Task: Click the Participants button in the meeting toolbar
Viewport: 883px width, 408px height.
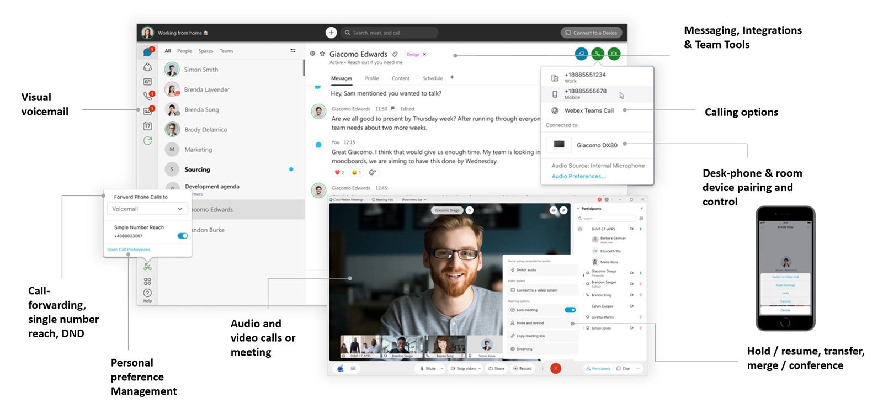Action: pyautogui.click(x=598, y=368)
